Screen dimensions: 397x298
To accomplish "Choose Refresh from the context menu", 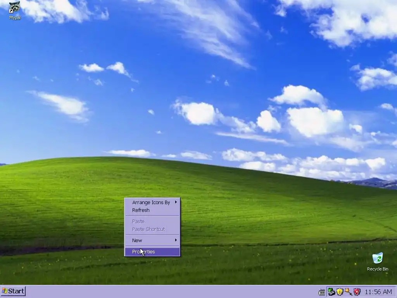I will click(152, 210).
